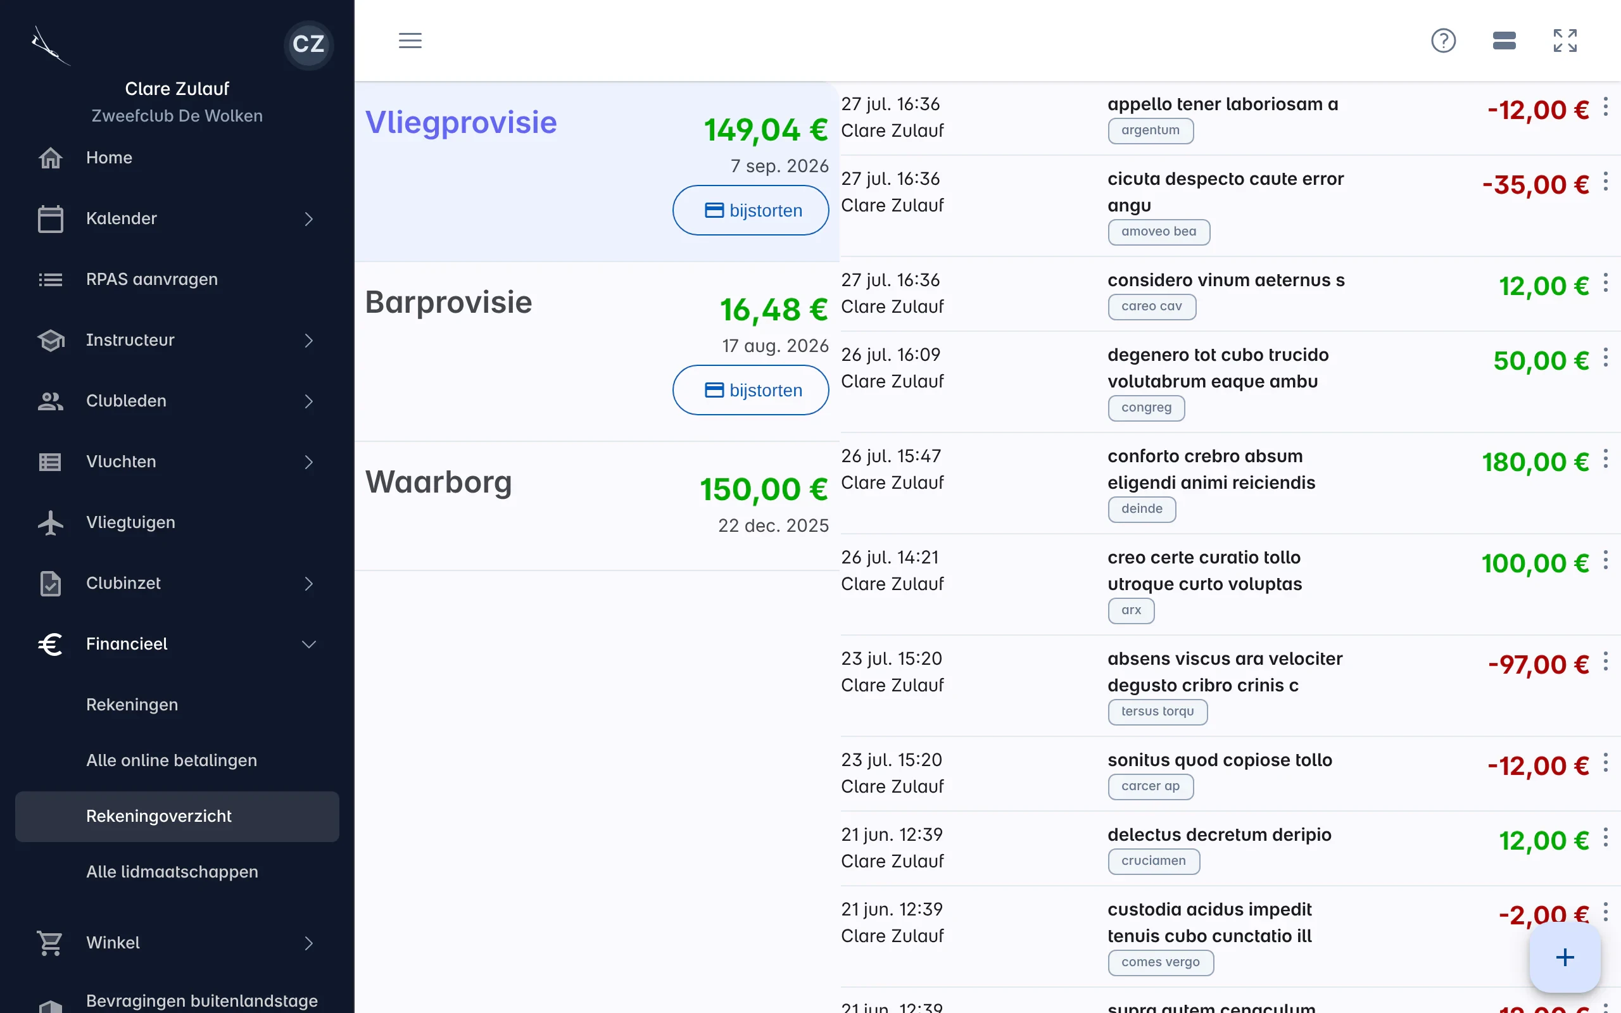Viewport: 1621px width, 1013px height.
Task: Expand the Clubinzet submenu chevron
Action: coord(308,584)
